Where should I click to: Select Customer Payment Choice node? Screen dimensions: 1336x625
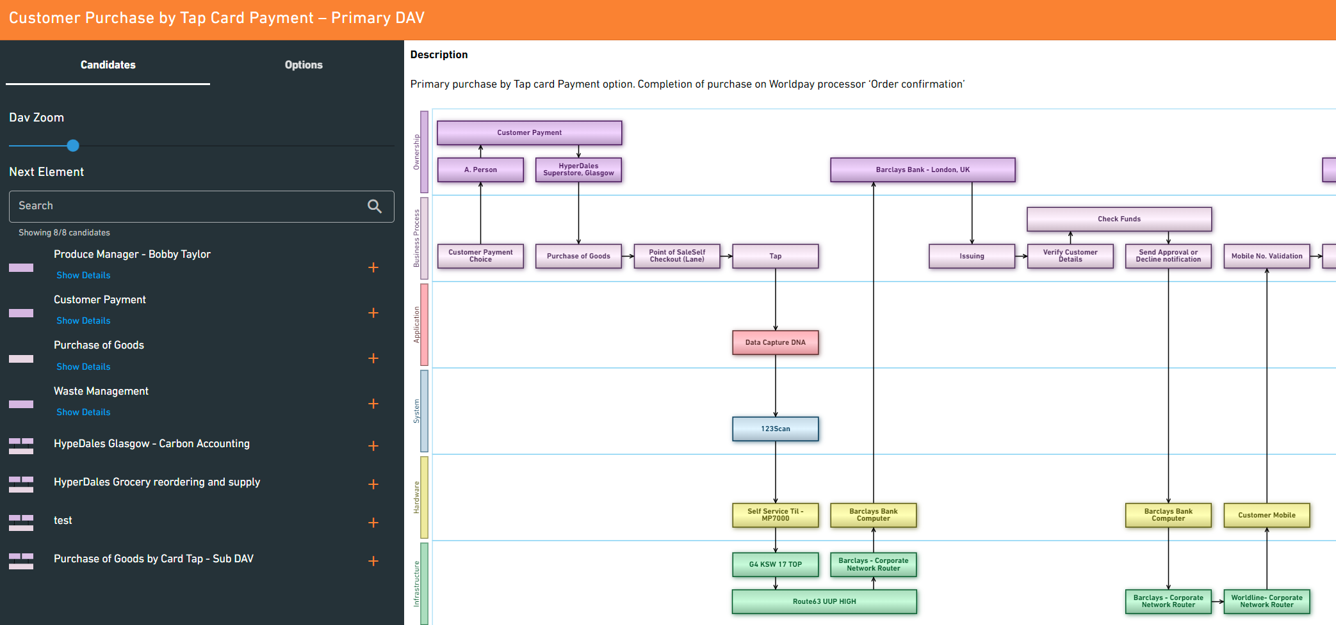pos(480,256)
